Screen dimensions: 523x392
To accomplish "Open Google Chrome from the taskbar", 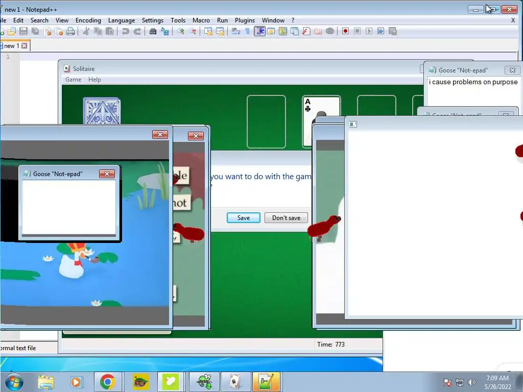I will click(107, 382).
